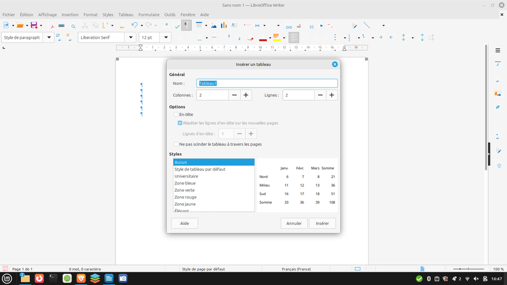
Task: Click the Insert Chart toolbar icon
Action: point(223,25)
